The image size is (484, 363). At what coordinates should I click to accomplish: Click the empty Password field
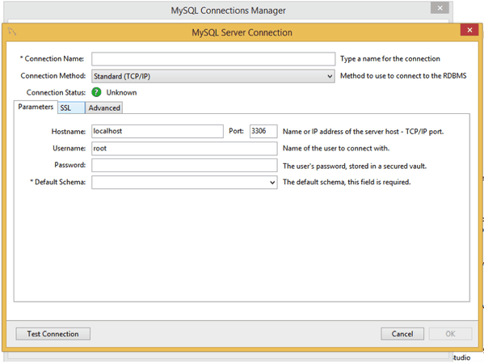pos(184,165)
